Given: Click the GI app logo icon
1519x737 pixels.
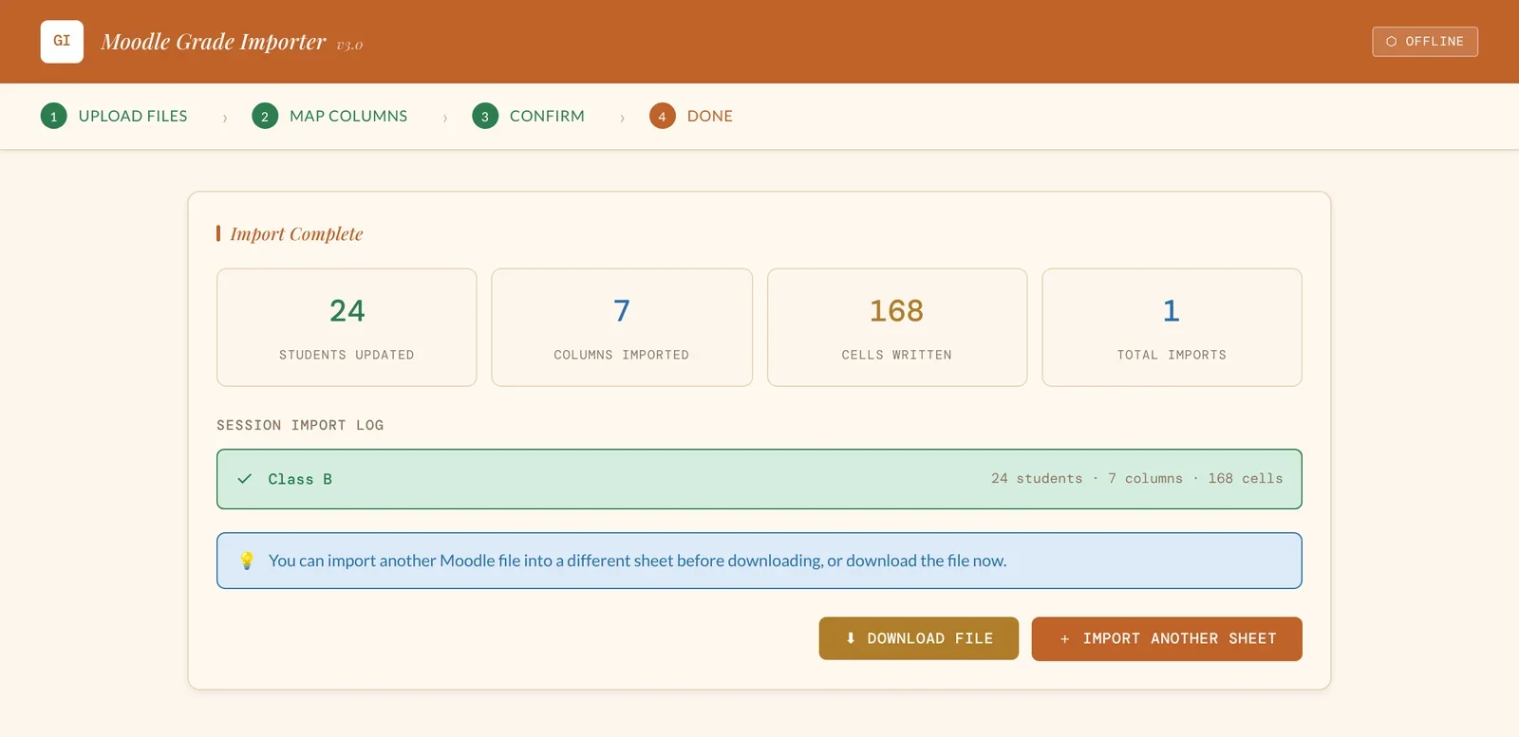Looking at the screenshot, I should point(62,42).
